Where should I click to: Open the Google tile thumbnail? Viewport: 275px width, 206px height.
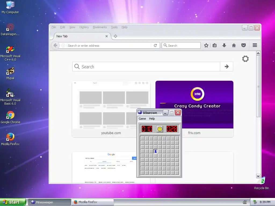point(111,167)
